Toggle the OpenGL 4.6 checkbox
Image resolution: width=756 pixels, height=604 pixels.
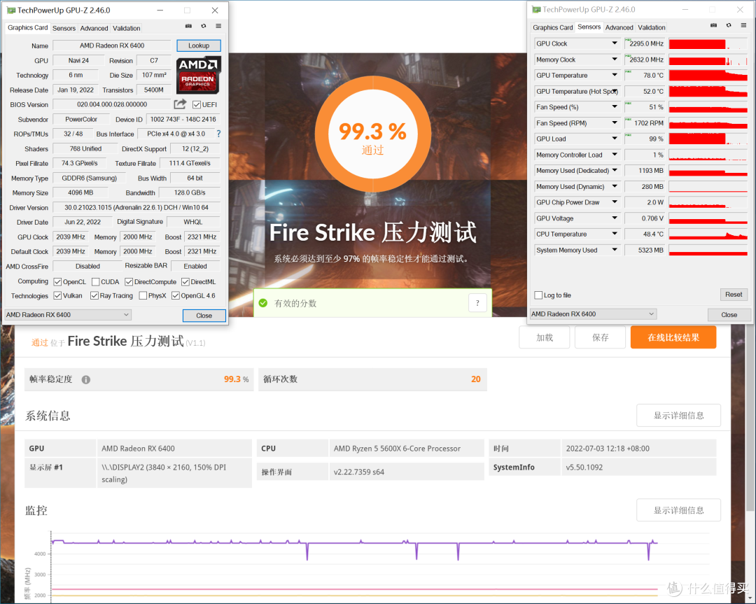(176, 295)
